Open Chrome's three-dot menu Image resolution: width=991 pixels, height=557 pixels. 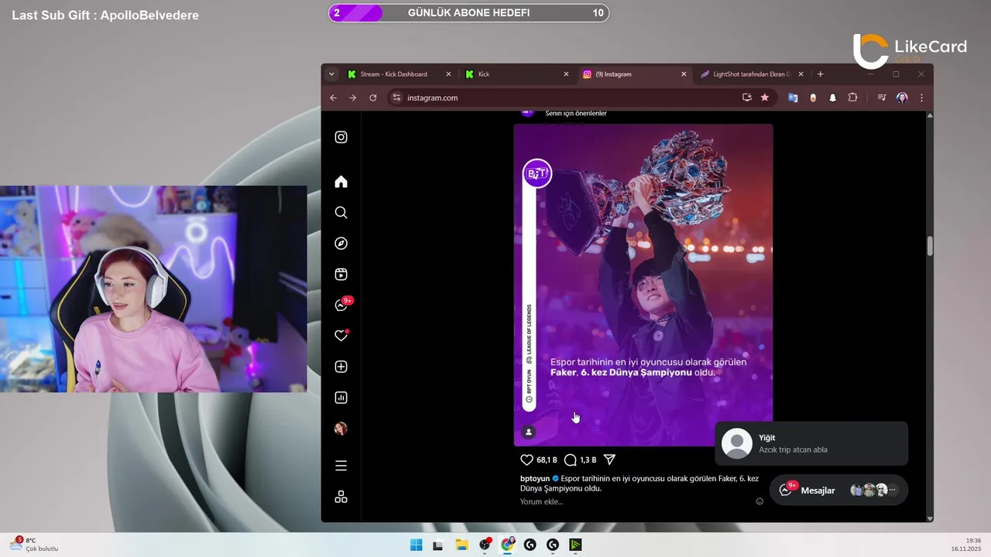click(921, 97)
